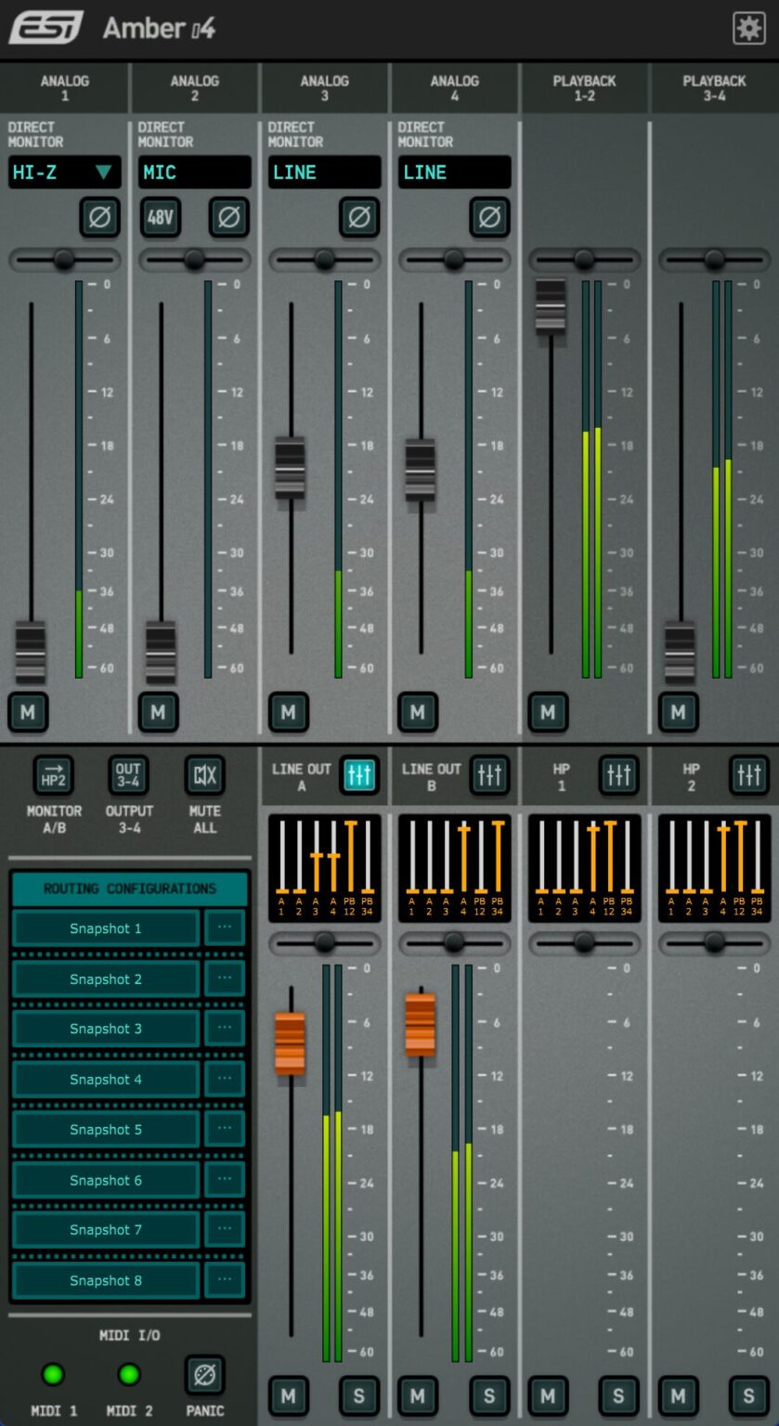The width and height of the screenshot is (779, 1426).
Task: Invert phase on Analog 1 channel
Action: (x=99, y=218)
